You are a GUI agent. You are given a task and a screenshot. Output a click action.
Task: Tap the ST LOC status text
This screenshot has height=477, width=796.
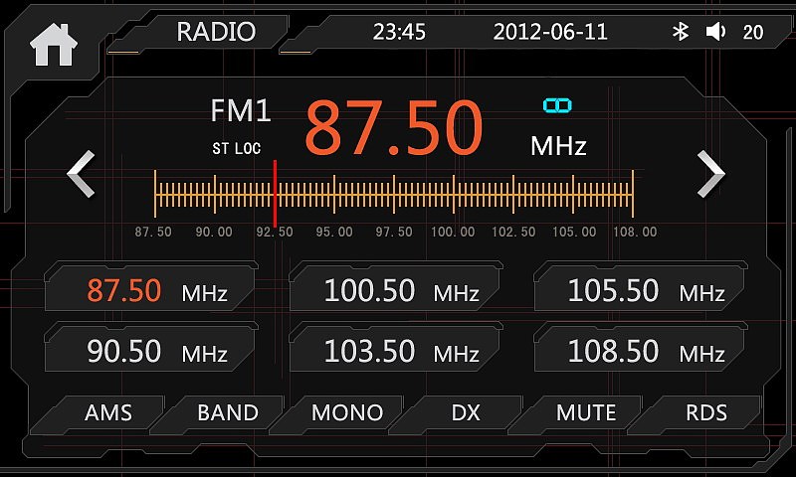[237, 148]
